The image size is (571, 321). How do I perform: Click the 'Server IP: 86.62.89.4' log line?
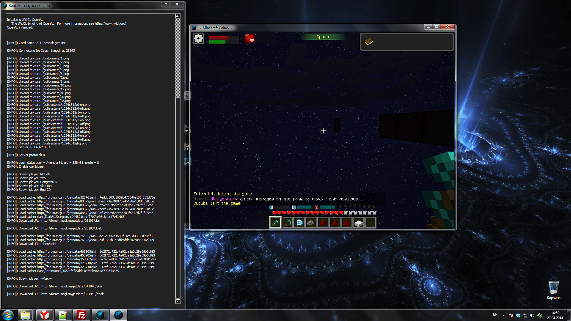[x=29, y=147]
